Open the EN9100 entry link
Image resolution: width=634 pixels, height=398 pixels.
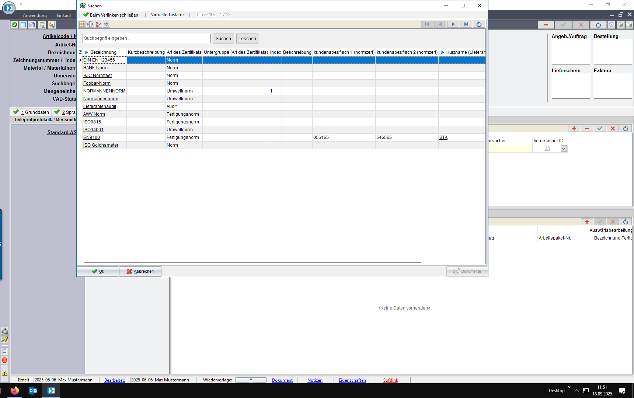coord(91,137)
